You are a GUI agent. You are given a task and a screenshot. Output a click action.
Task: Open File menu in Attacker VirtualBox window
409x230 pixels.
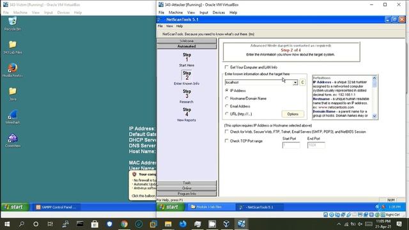coord(162,13)
